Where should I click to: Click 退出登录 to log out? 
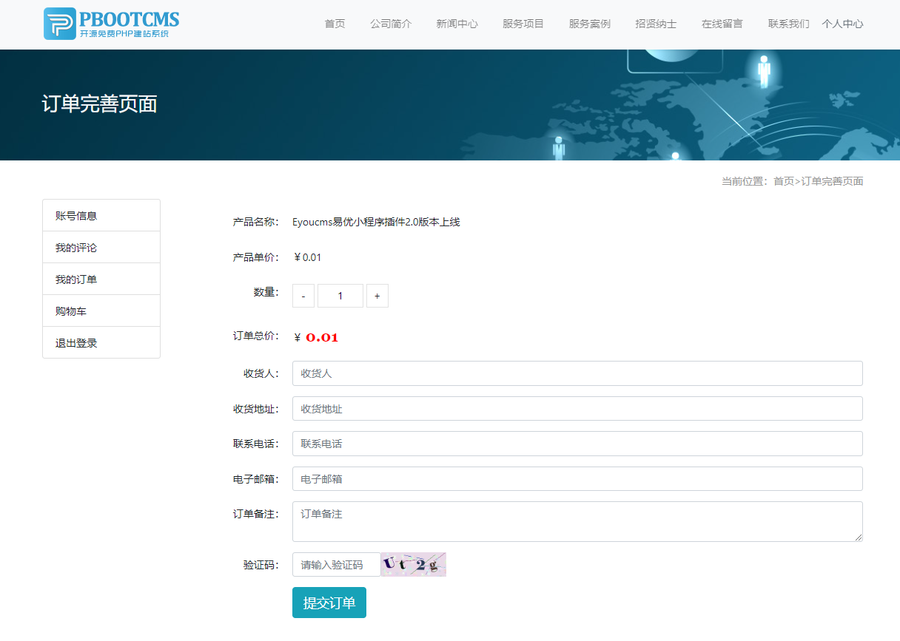[101, 342]
